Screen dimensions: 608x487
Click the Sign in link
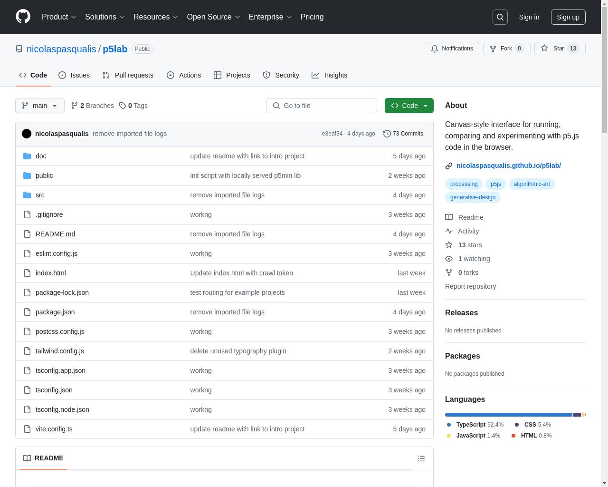pos(529,17)
